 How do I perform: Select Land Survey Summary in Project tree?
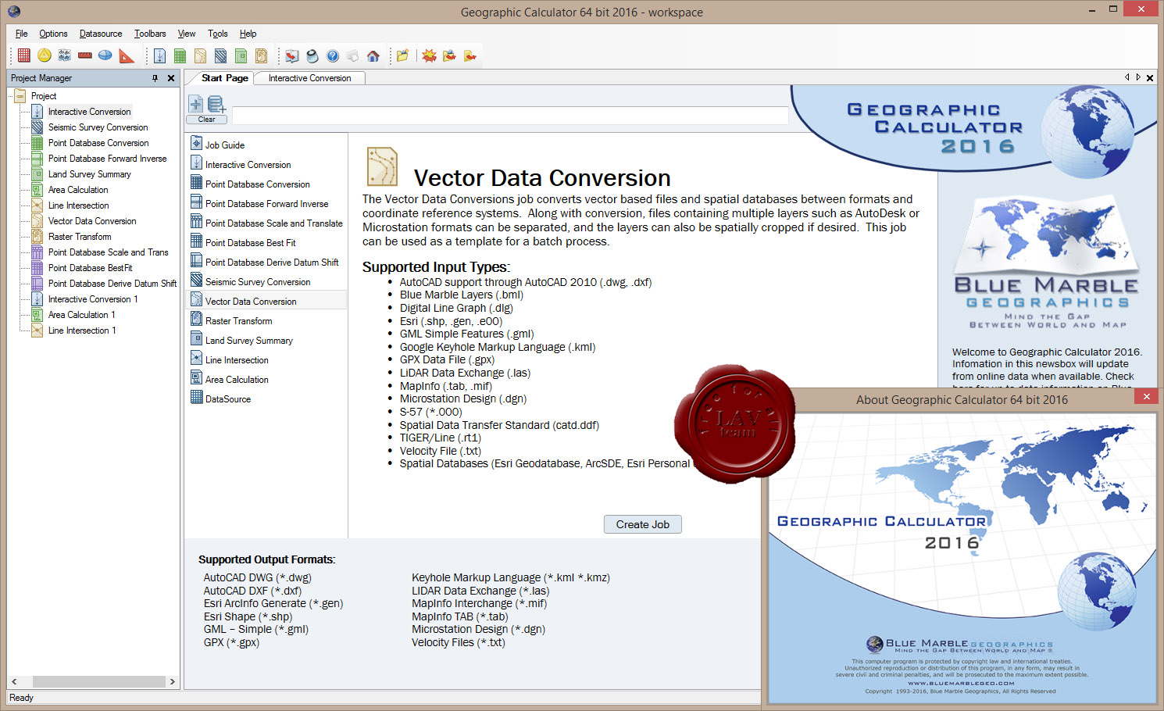(89, 174)
